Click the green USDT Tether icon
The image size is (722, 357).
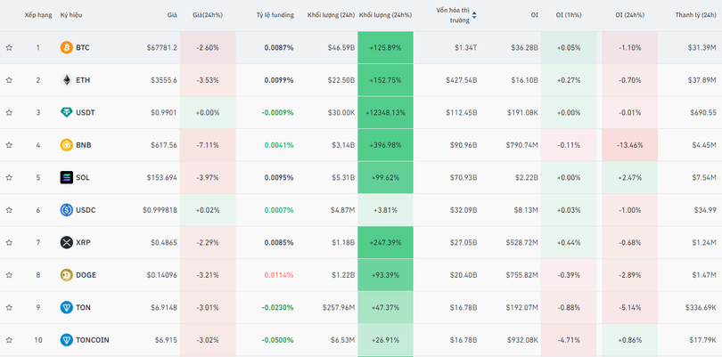coord(66,113)
